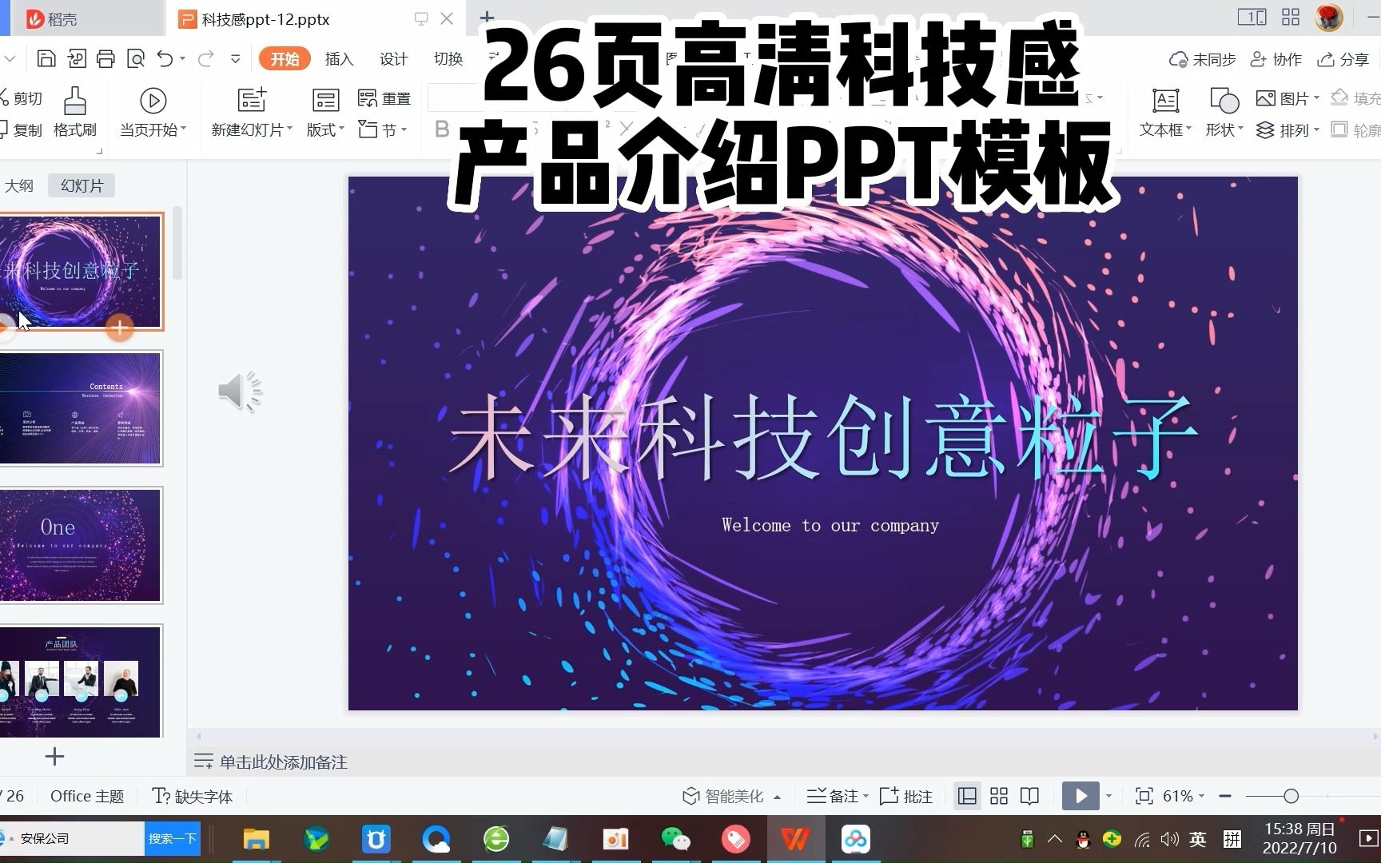Toggle Bold formatting B button

click(x=442, y=129)
